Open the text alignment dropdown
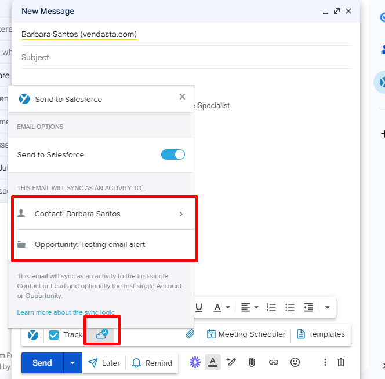 pos(249,307)
